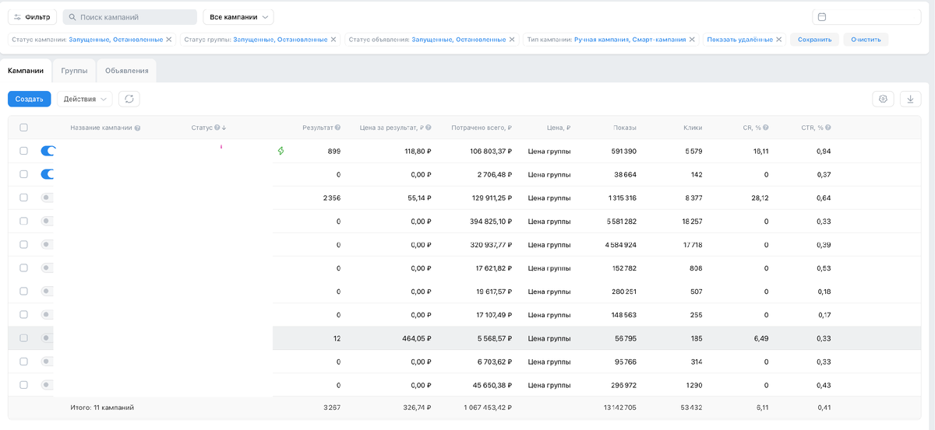Click Цена группы in the 129 911,25 ₽ row
The height and width of the screenshot is (430, 935).
tap(549, 198)
